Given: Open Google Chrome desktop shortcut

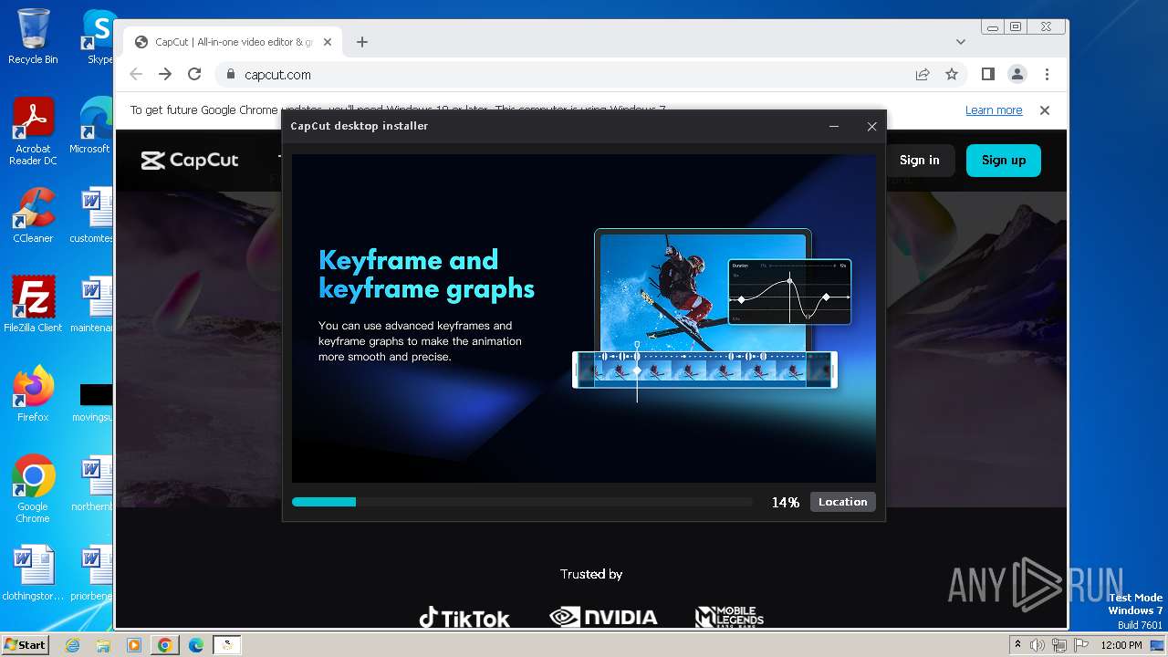Looking at the screenshot, I should pyautogui.click(x=33, y=488).
